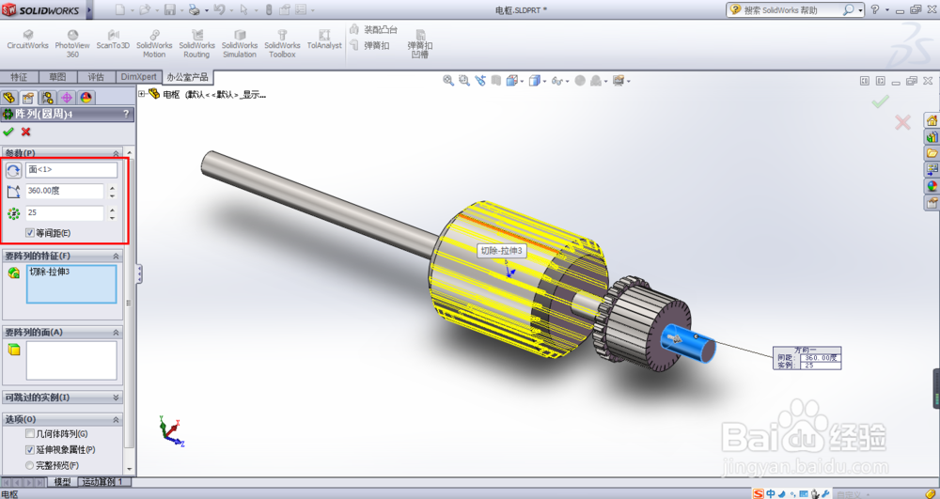
Task: Click Zoom to Fit icon
Action: tap(447, 80)
